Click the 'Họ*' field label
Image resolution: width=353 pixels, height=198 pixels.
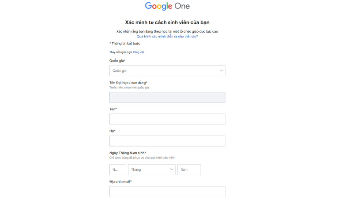112,131
